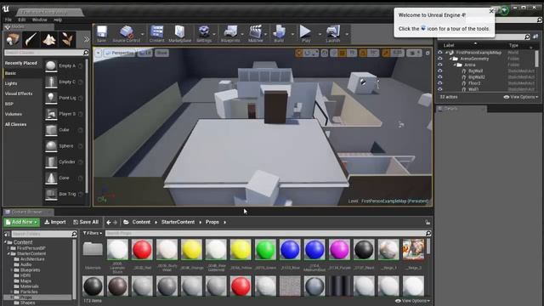Select Place mode icon in Modes panel
The width and height of the screenshot is (544, 306).
(13, 39)
